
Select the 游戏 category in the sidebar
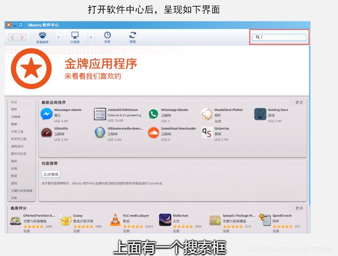click(x=14, y=183)
